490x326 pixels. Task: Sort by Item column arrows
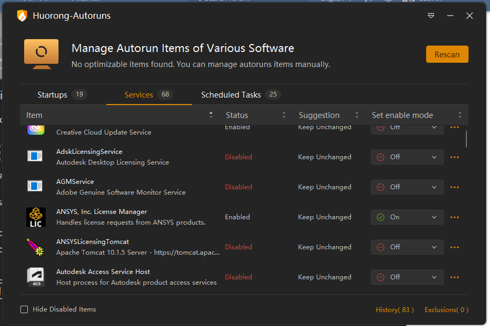click(211, 115)
